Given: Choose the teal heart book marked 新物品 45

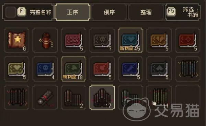Looking at the screenshot, I should point(130,40).
